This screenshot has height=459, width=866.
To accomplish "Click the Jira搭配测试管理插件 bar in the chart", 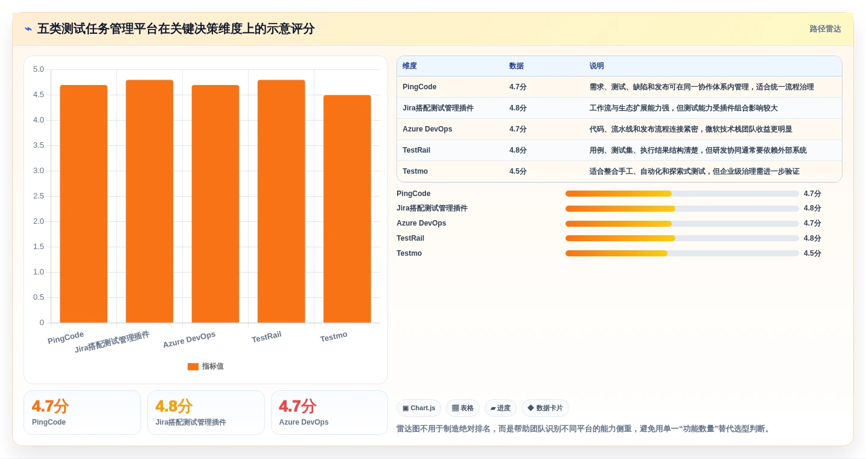I will click(x=150, y=201).
